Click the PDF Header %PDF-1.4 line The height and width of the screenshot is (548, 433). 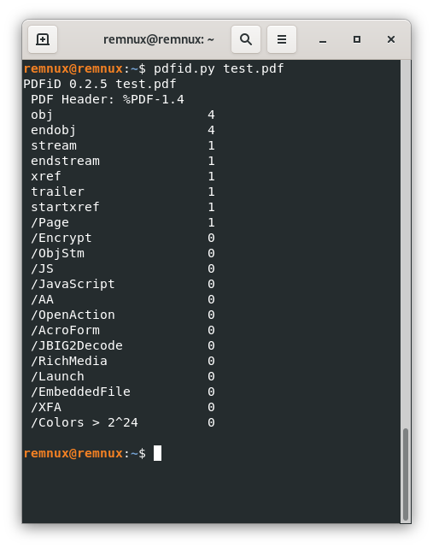click(x=108, y=100)
